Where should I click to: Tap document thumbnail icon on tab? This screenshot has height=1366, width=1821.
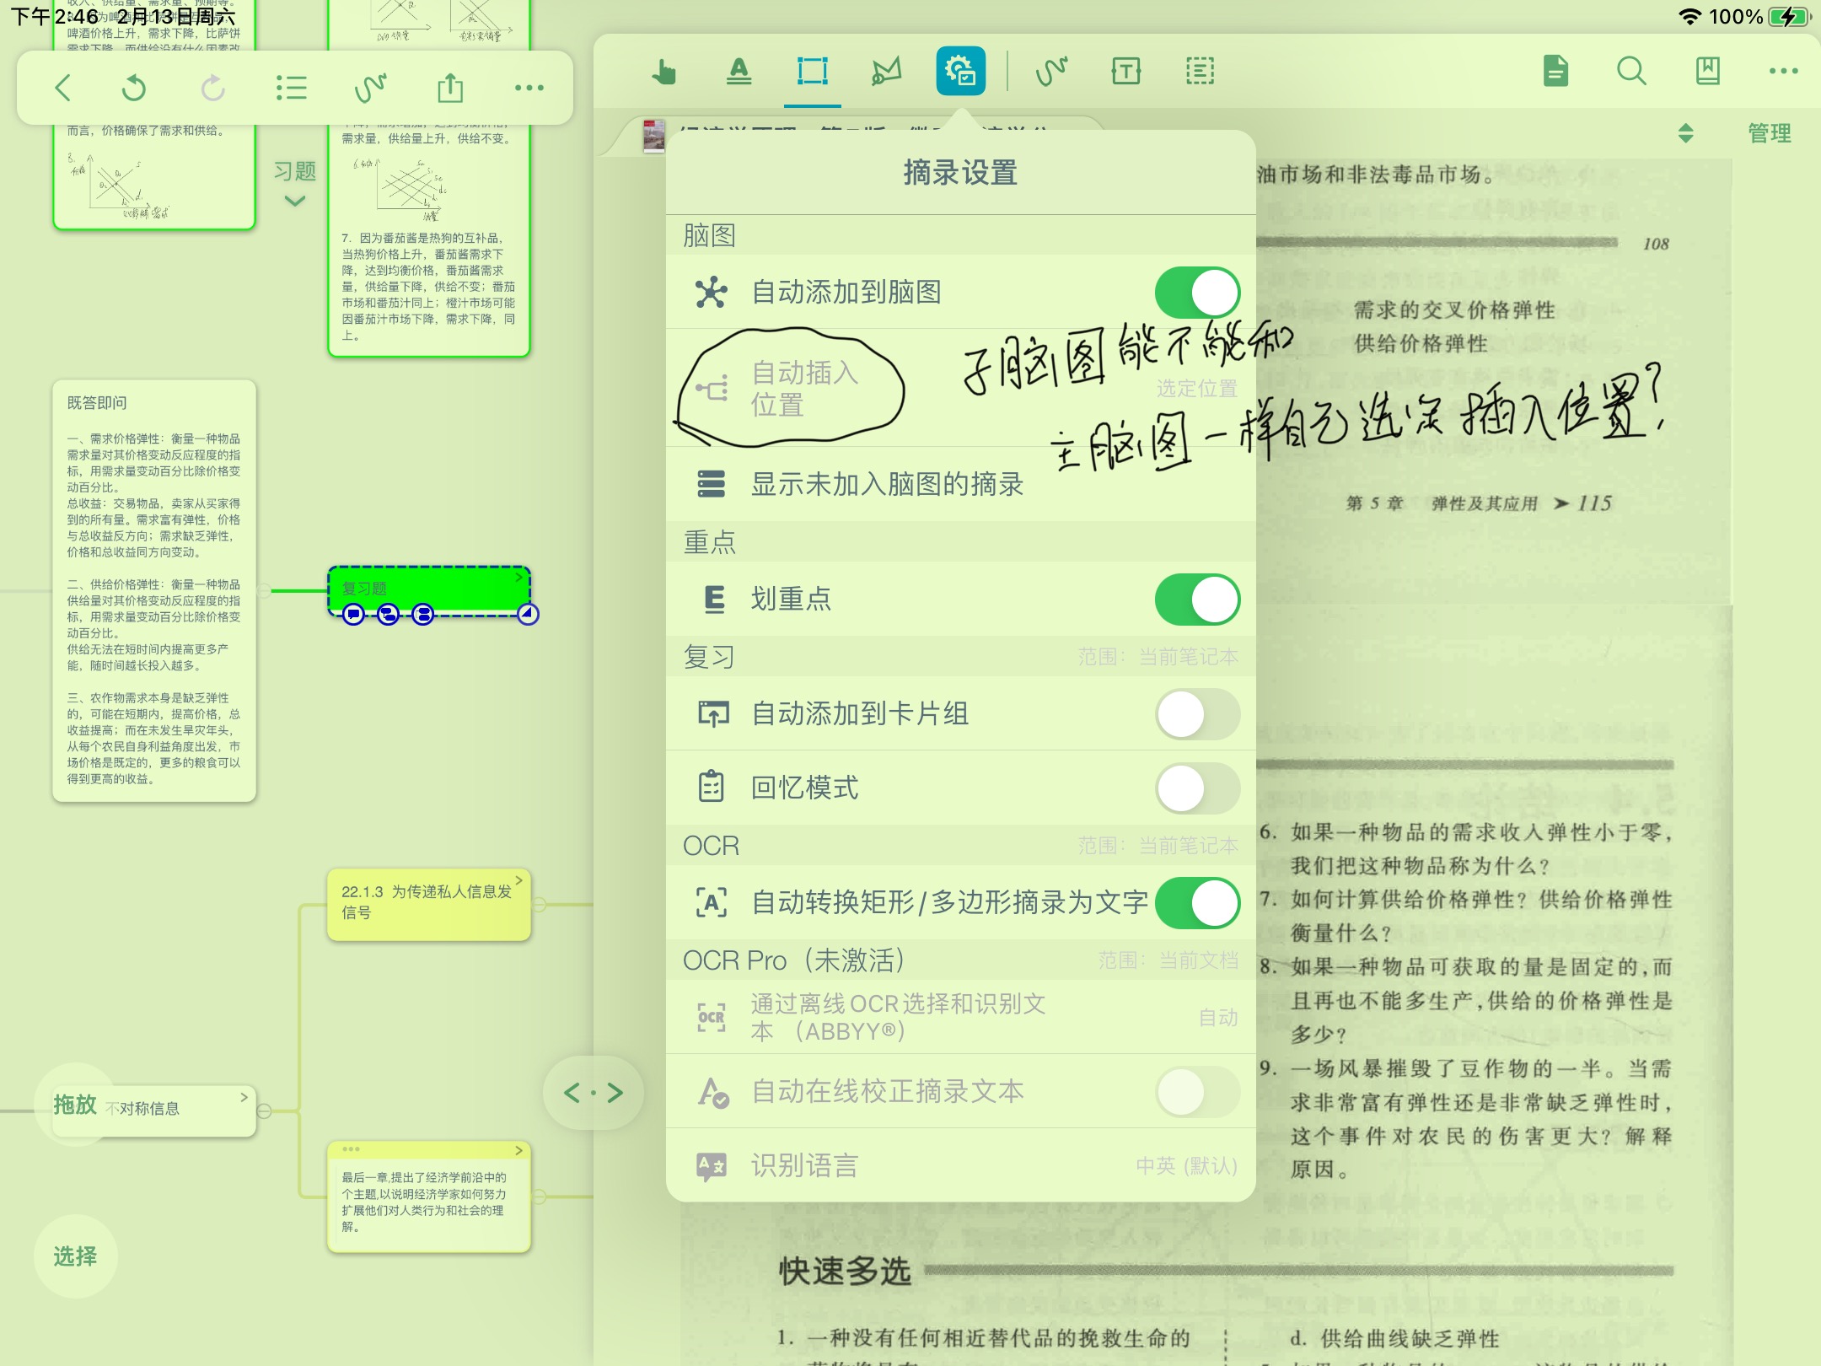tap(653, 136)
